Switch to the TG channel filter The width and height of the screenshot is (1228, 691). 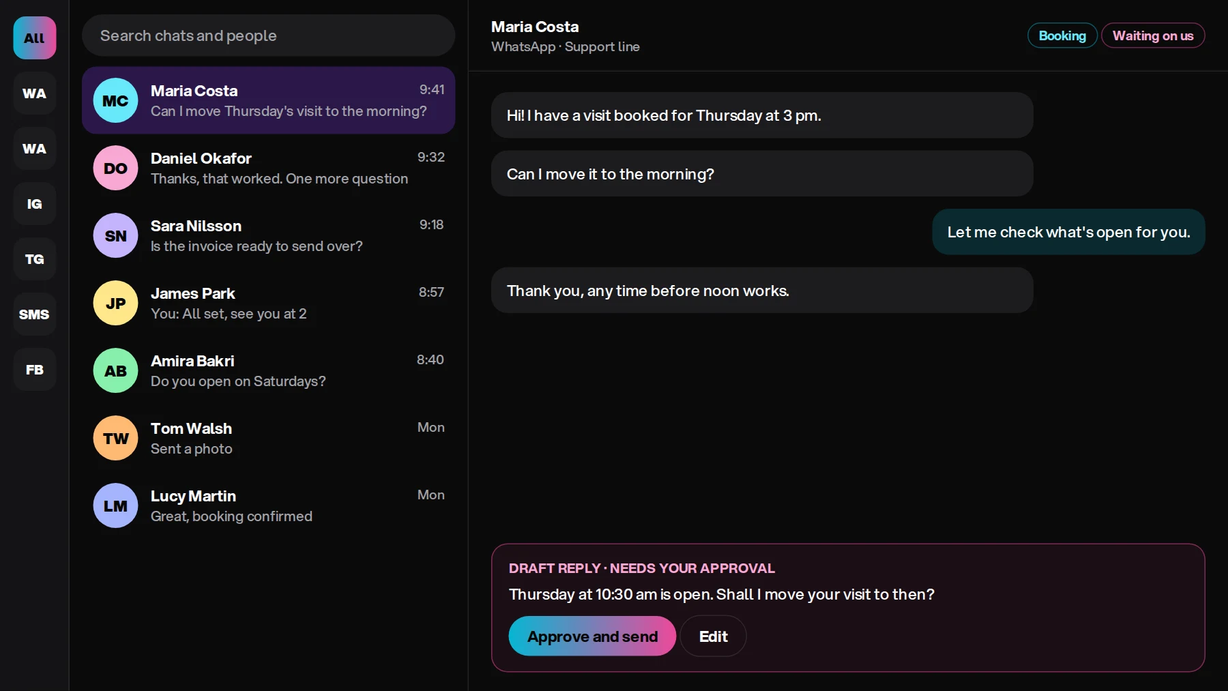[x=34, y=259]
